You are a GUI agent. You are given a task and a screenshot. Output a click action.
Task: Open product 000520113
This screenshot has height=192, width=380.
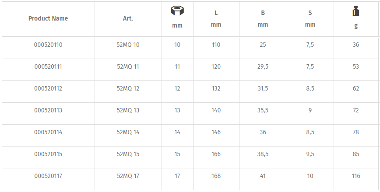pyautogui.click(x=48, y=110)
